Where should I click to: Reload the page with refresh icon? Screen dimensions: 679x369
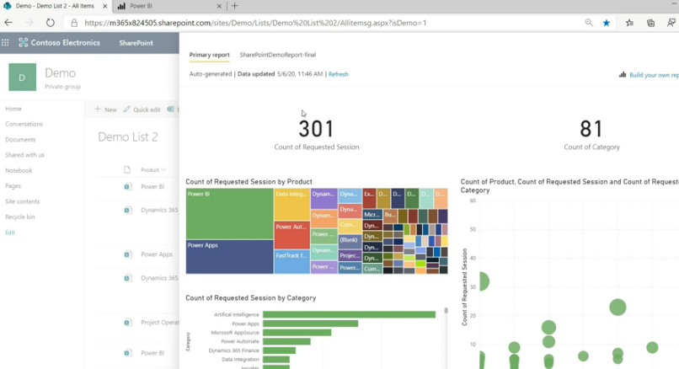click(x=51, y=23)
